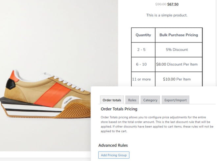Click the $67.50 sale price
Image resolution: width=217 pixels, height=161 pixels.
174,4
